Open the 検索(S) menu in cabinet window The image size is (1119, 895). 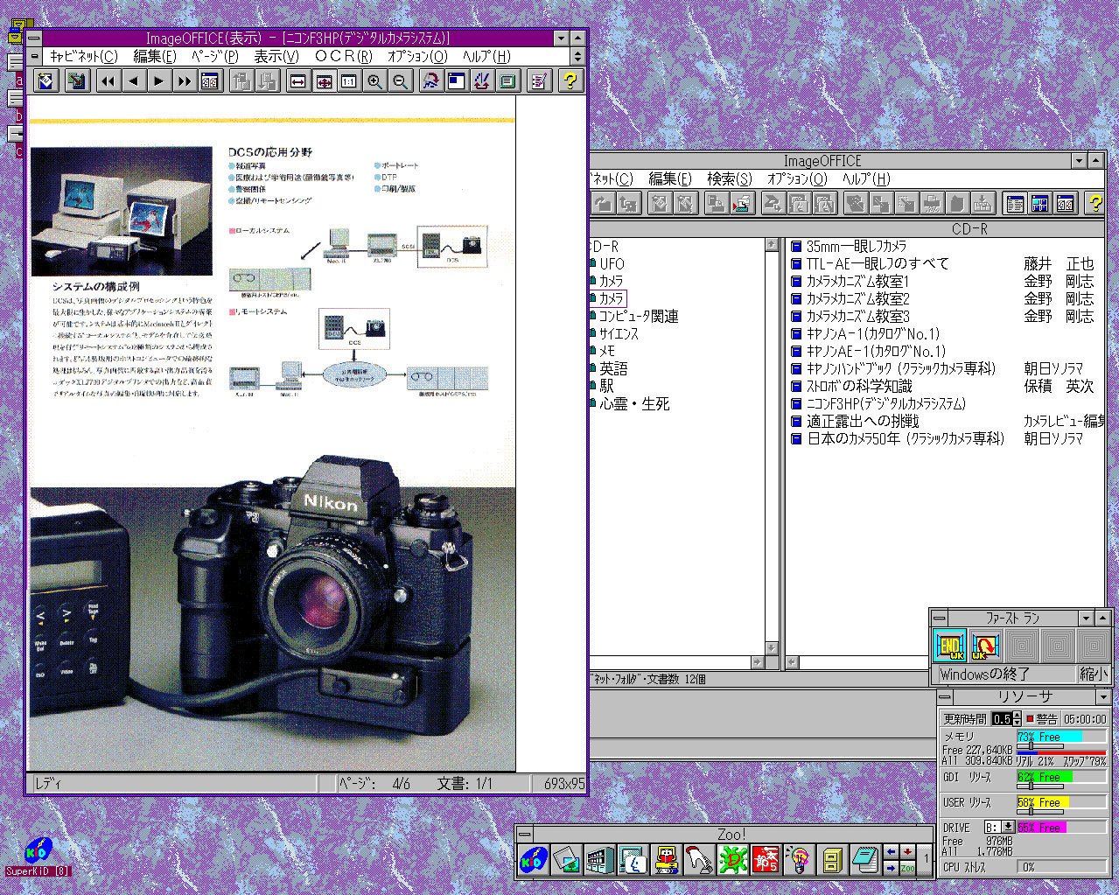(x=729, y=178)
